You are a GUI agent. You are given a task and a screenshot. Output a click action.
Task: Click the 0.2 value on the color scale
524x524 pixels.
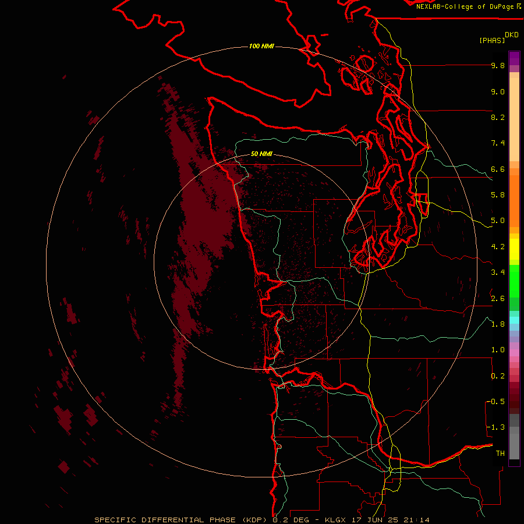point(498,376)
